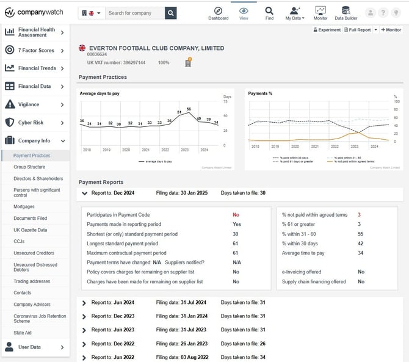
Task: Click the Search for company field
Action: pos(135,13)
